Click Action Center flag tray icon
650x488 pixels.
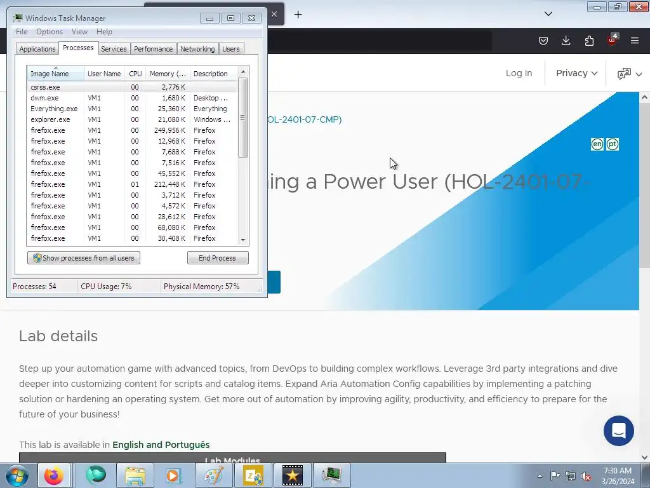coord(555,476)
